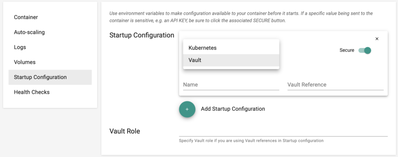Focus the Vault Reference field

coord(335,85)
